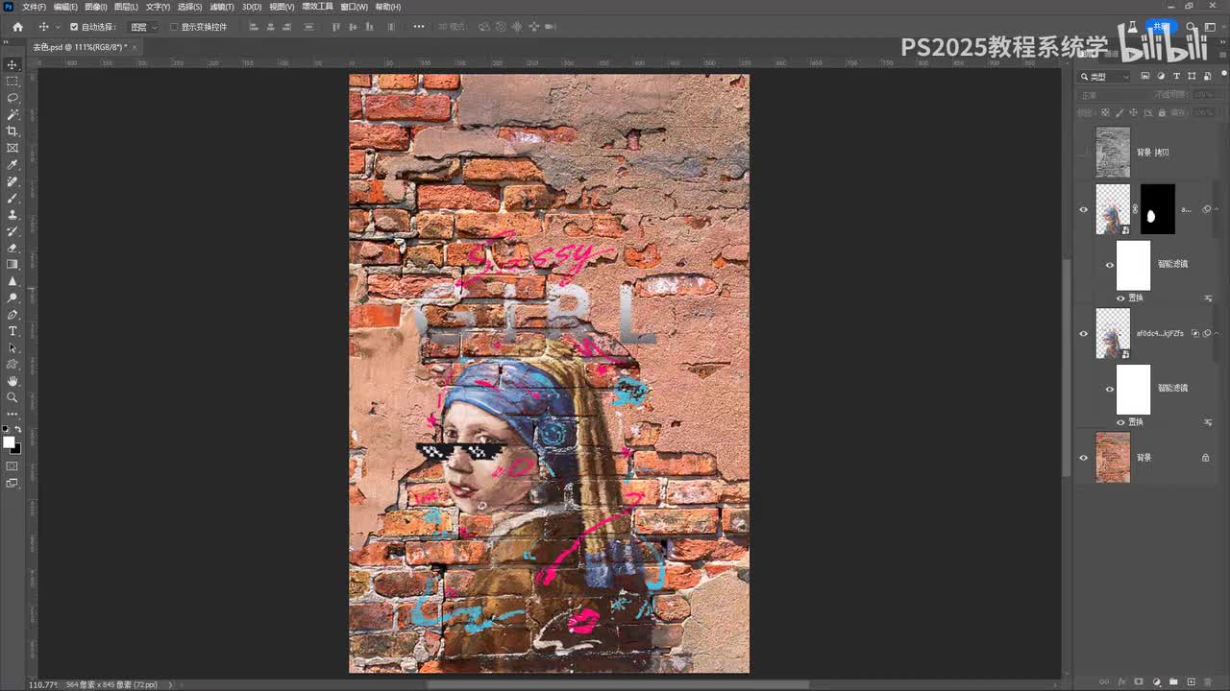Open the 滤镜(T) menu
The width and height of the screenshot is (1230, 691).
point(222,7)
